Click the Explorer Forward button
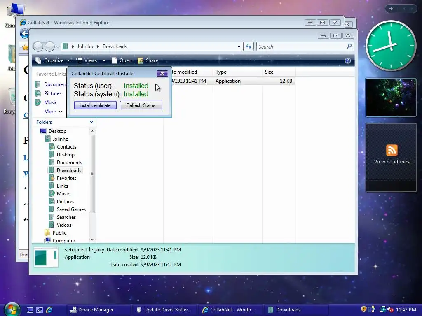Viewport: 422px width, 316px height. (49, 47)
